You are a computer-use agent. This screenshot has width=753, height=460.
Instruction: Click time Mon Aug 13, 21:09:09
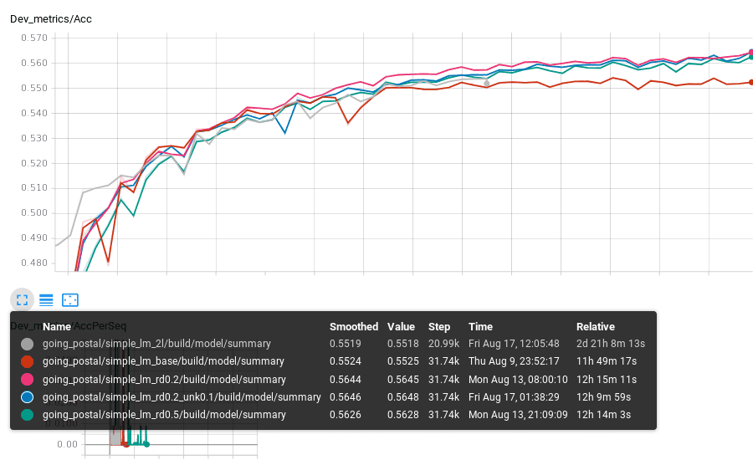tap(518, 415)
